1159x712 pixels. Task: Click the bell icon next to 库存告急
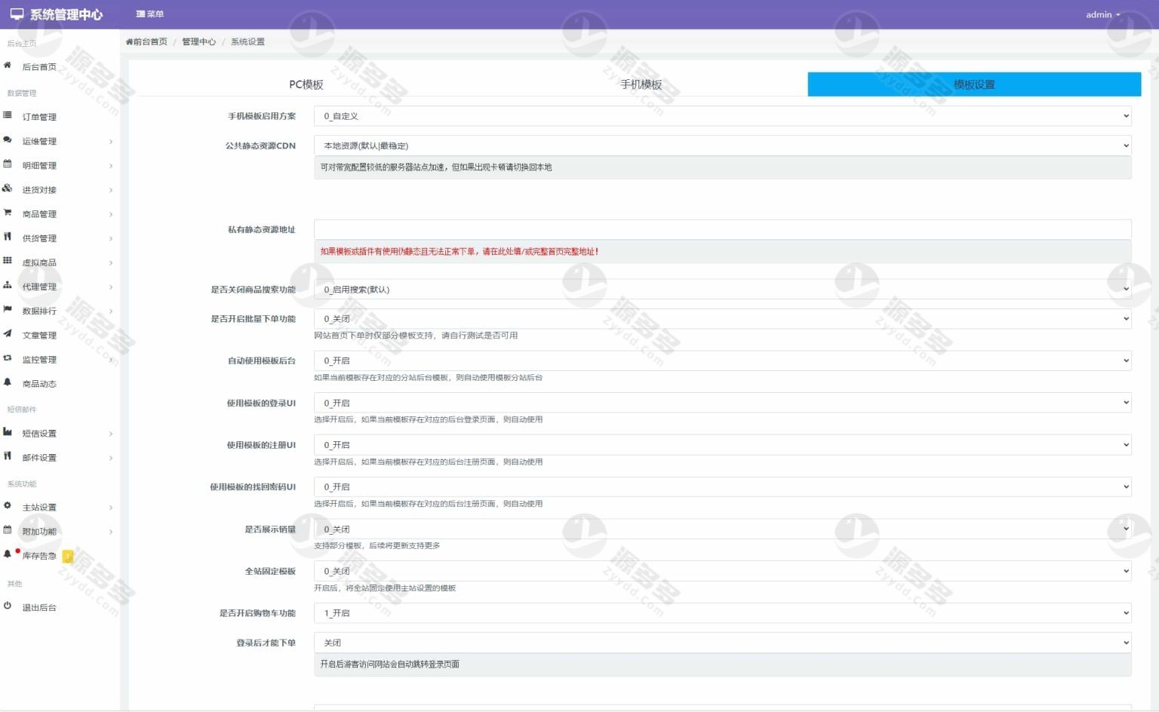pyautogui.click(x=8, y=554)
